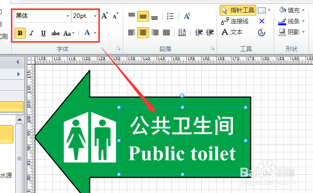The image size is (313, 193).
Task: Increase paragraph indent
Action: 210,32
